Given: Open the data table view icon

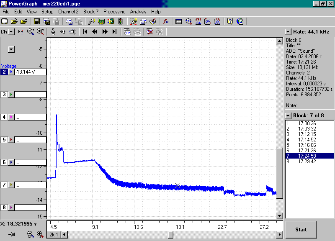Looking at the screenshot, I should point(178,21).
